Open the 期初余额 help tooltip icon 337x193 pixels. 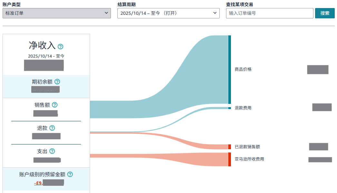(x=57, y=82)
